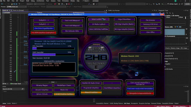Click the Realtek HD Audio Driver button
Screen dimensions: 191x107
pyautogui.click(x=91, y=83)
